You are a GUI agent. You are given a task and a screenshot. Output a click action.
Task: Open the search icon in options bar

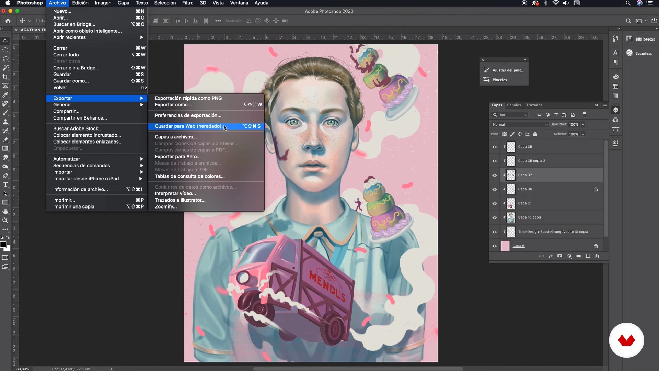pyautogui.click(x=628, y=21)
